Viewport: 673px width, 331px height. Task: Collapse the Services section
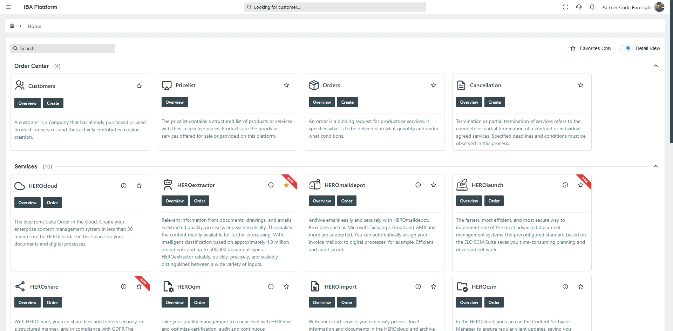[656, 166]
